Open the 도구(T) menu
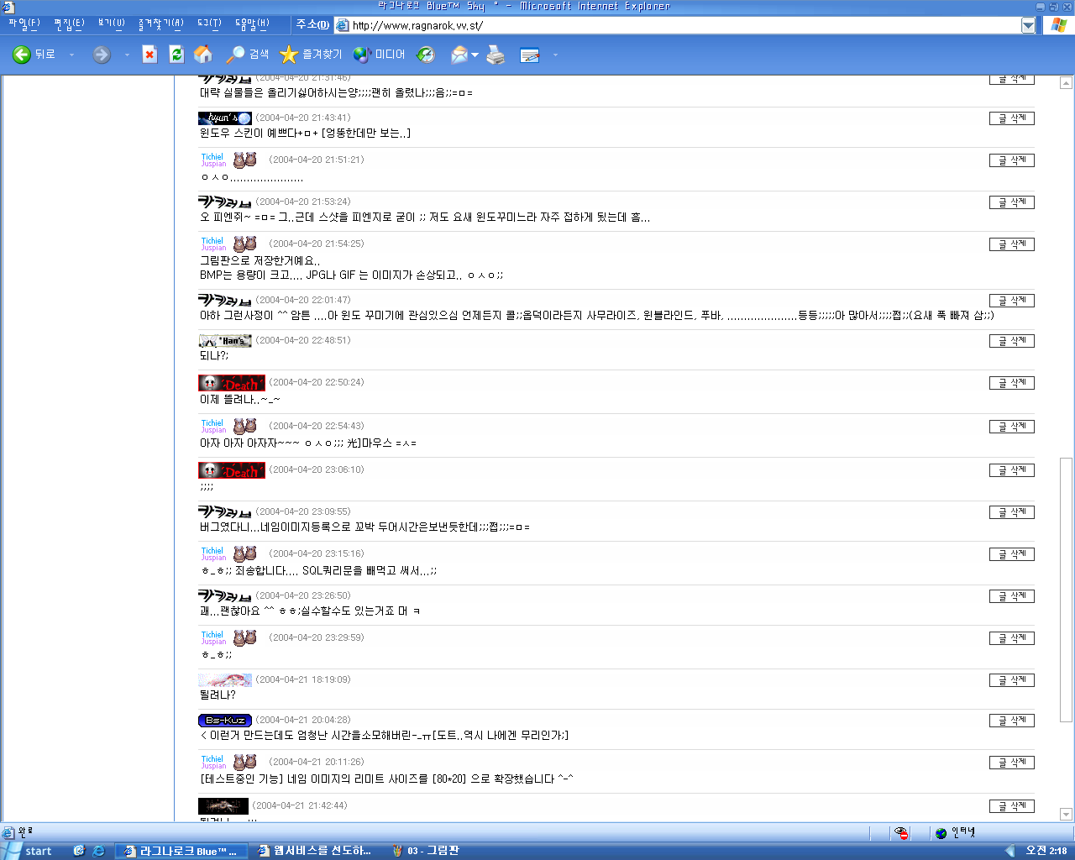The image size is (1075, 860). [x=209, y=24]
